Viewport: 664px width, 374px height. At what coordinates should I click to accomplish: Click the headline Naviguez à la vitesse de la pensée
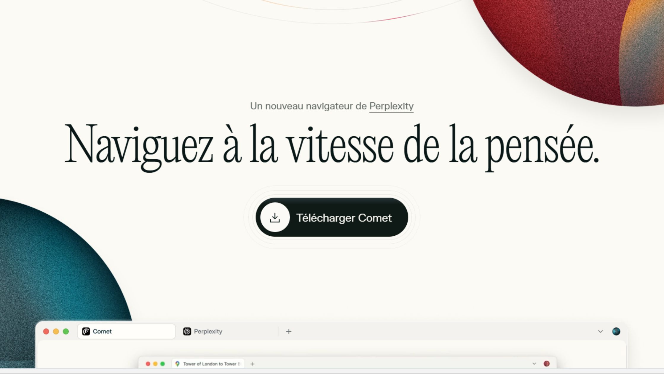[x=331, y=145]
